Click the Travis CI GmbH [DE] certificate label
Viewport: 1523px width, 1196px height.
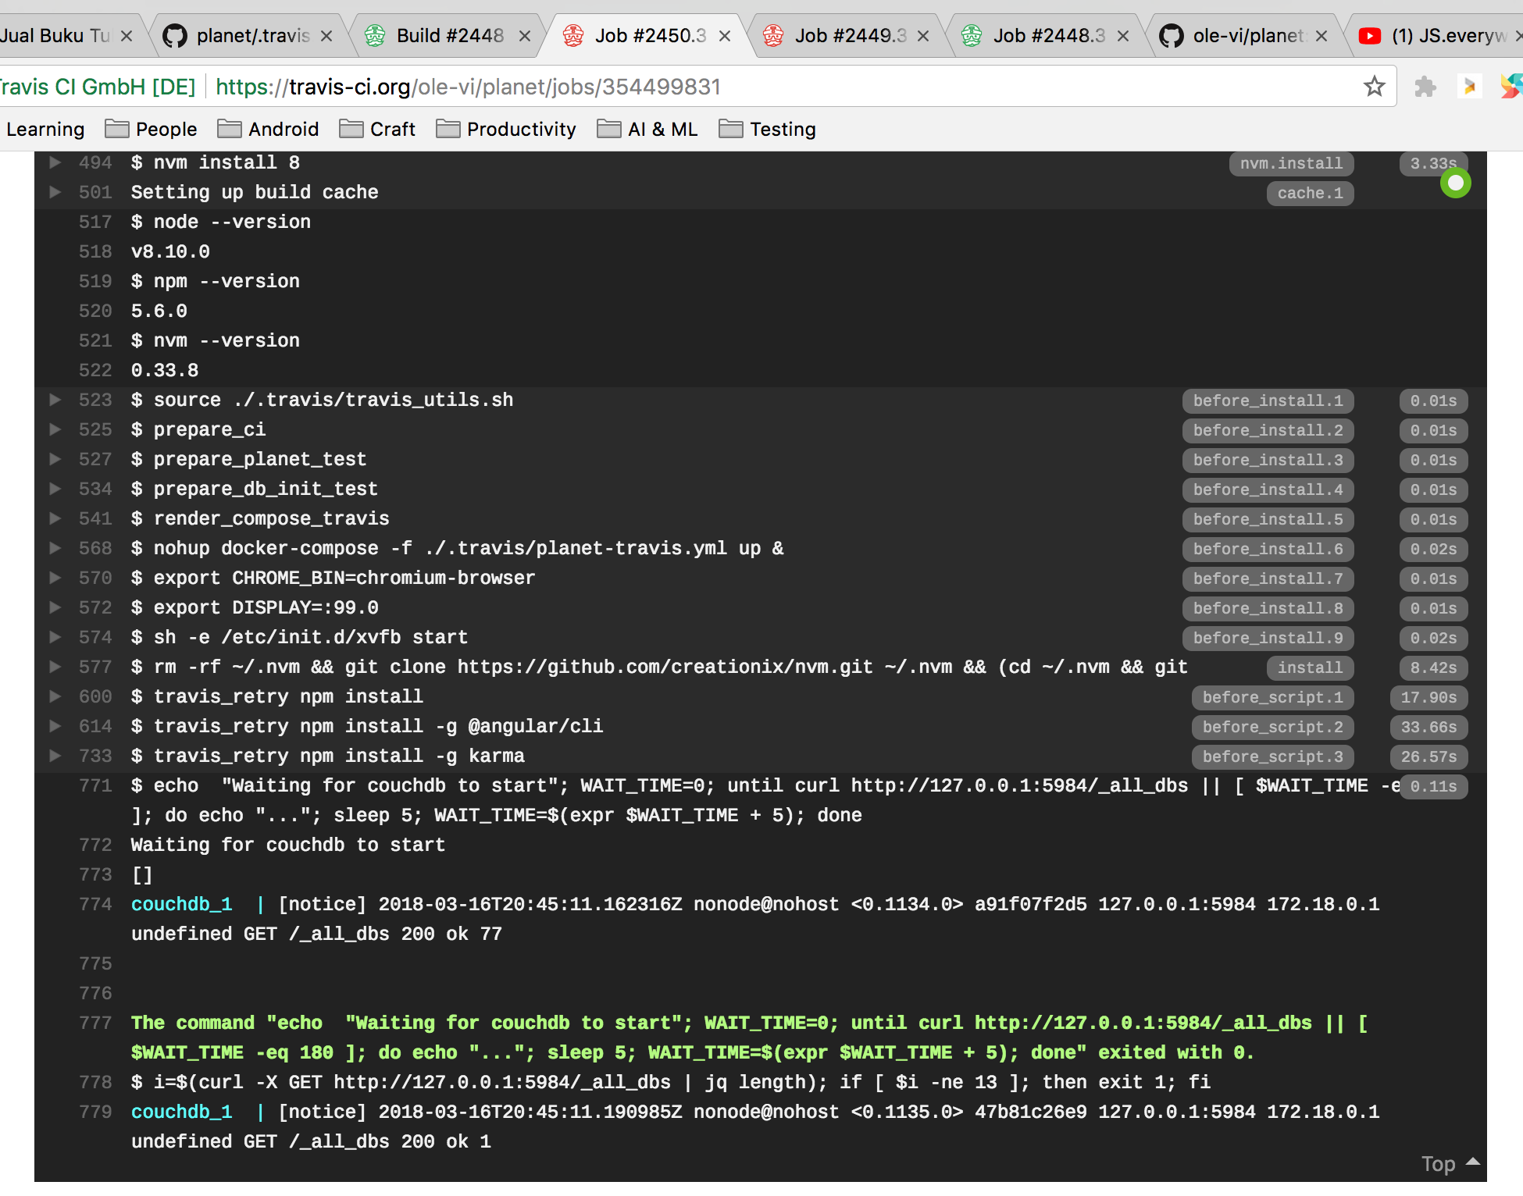click(x=97, y=87)
